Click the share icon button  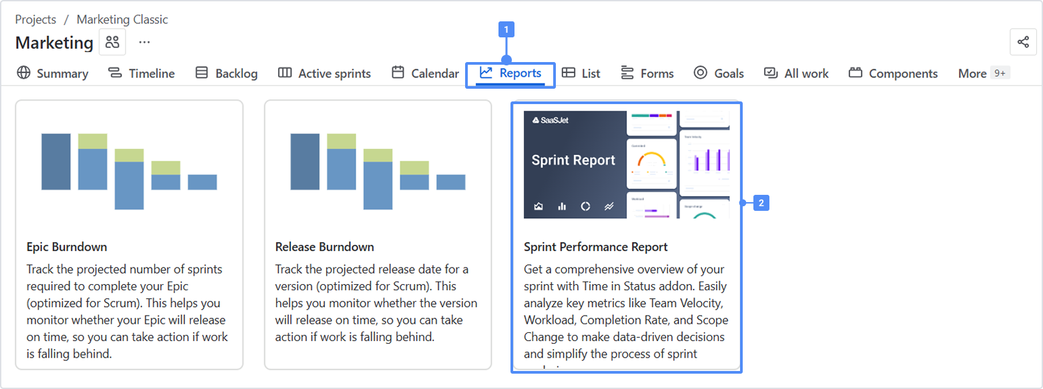point(1022,42)
